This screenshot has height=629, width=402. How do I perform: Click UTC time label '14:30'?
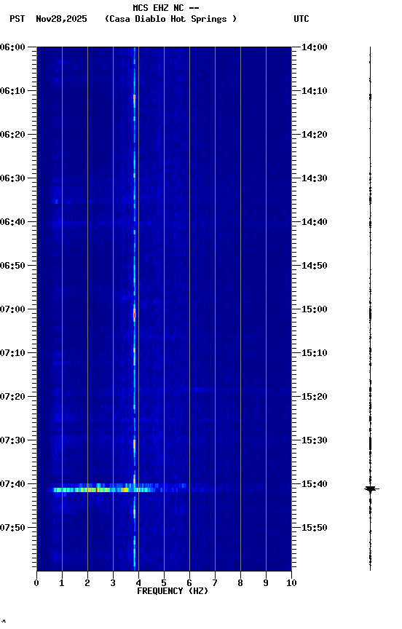click(315, 178)
